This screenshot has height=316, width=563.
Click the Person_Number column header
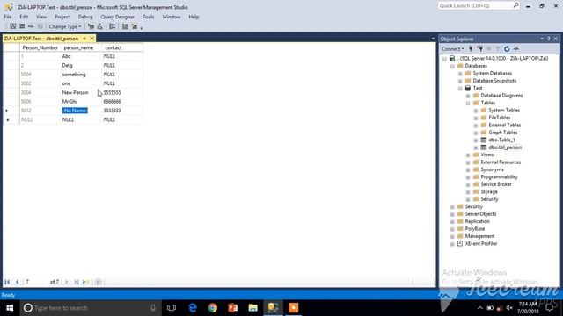40,47
